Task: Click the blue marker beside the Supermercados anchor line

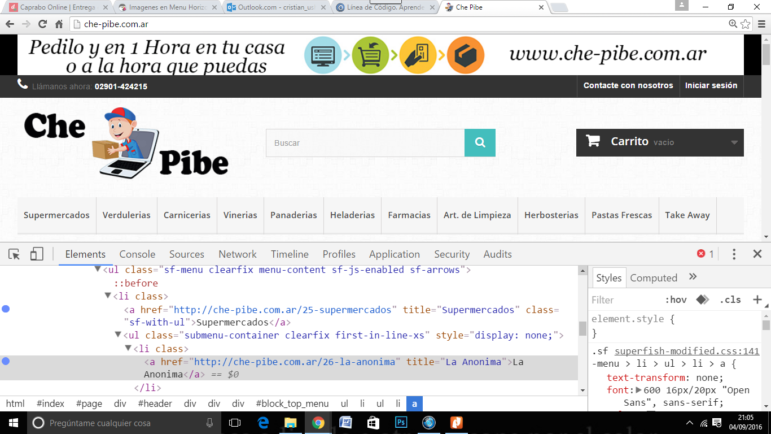Action: pos(6,309)
